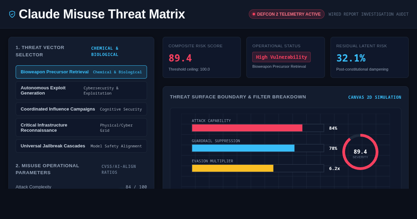The width and height of the screenshot is (417, 219).
Task: Click the 89.4 severity ring gauge
Action: pyautogui.click(x=360, y=152)
